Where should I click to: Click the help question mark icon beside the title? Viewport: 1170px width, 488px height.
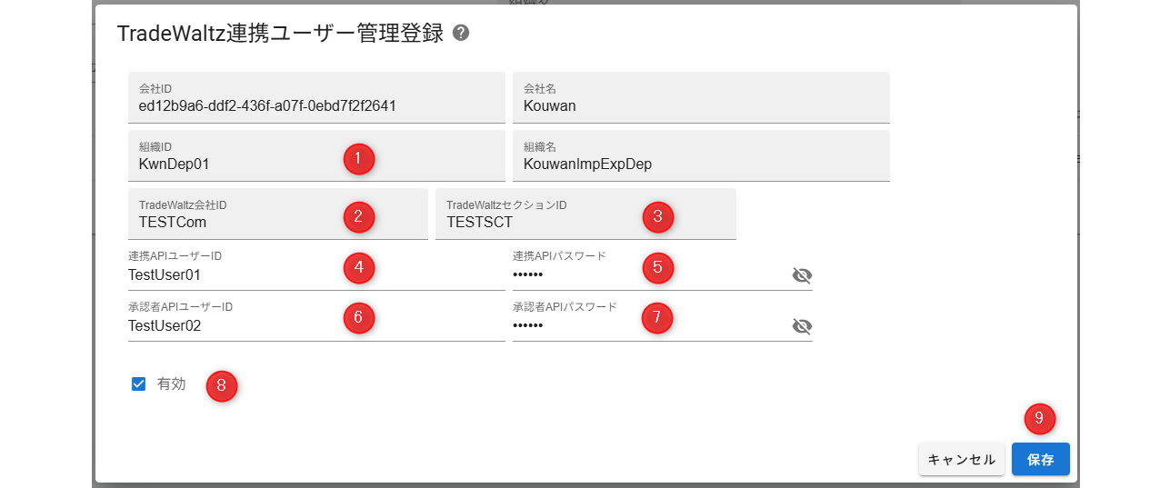tap(461, 34)
